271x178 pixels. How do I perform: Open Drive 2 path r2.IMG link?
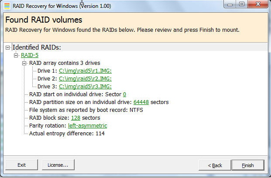click(x=85, y=79)
